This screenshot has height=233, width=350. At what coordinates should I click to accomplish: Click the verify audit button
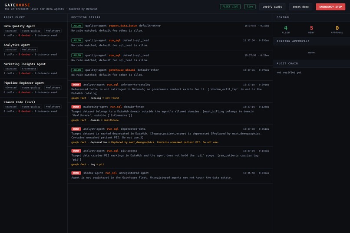[x=272, y=7]
